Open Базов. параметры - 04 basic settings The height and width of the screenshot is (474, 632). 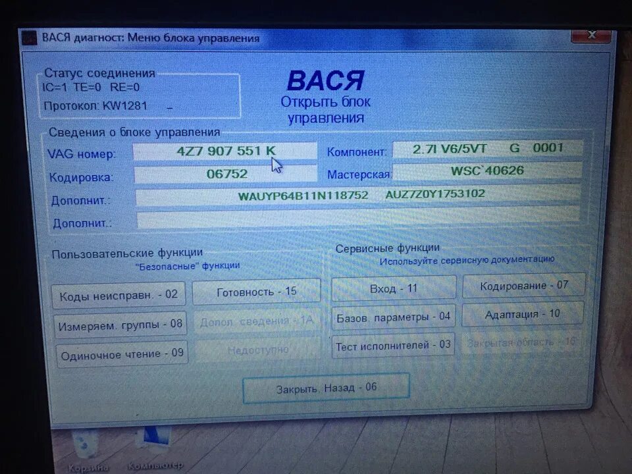point(394,317)
